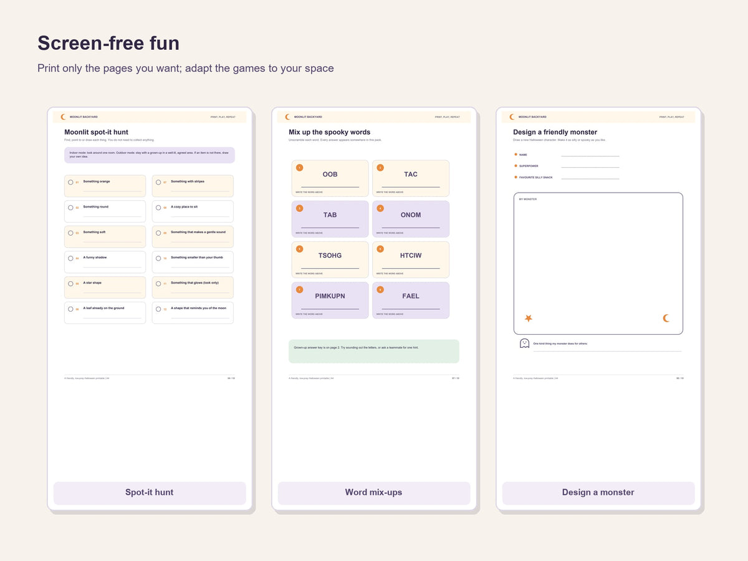The image size is (748, 561).
Task: Click the crescent moon logo on the Word mix-ups page
Action: (287, 117)
